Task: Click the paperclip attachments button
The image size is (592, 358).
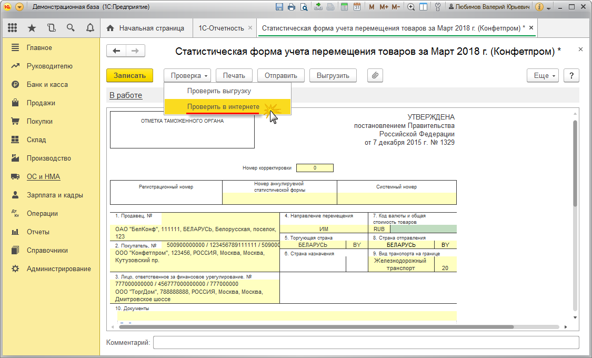Action: pos(375,75)
